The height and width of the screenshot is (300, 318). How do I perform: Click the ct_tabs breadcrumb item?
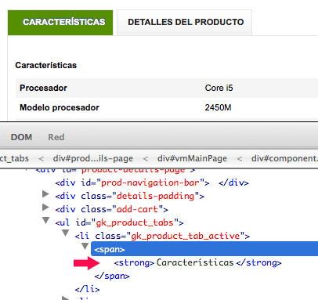click(x=14, y=158)
